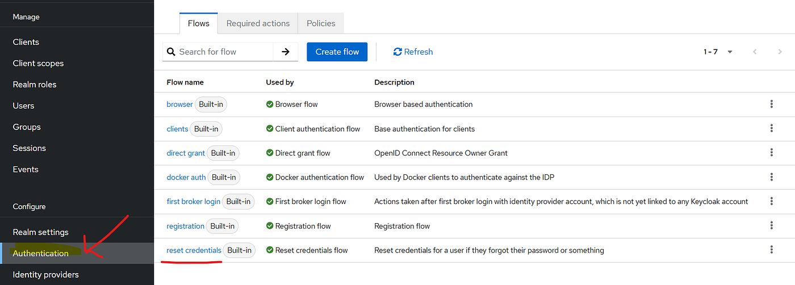Click 'Browser based authentication' description
Image resolution: width=795 pixels, height=285 pixels.
424,104
